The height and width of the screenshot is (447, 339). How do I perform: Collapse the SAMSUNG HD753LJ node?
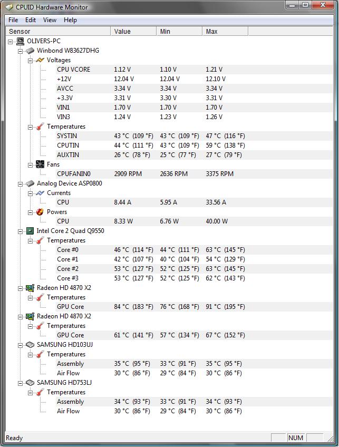point(20,383)
